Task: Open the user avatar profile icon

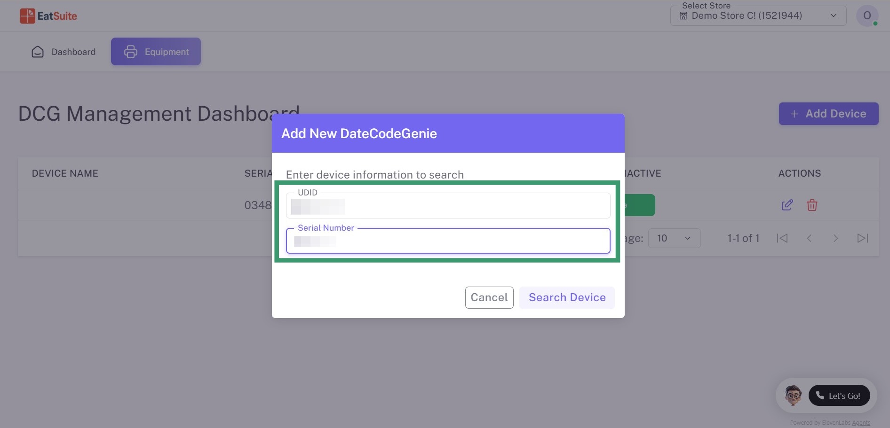Action: click(x=867, y=16)
